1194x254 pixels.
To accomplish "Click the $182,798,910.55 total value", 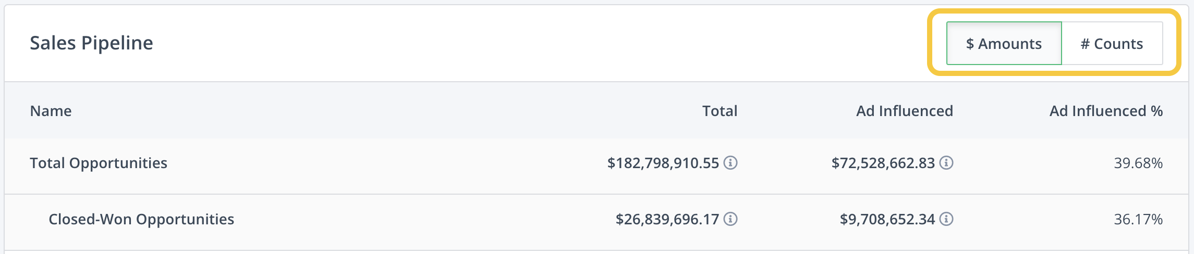I will click(663, 163).
